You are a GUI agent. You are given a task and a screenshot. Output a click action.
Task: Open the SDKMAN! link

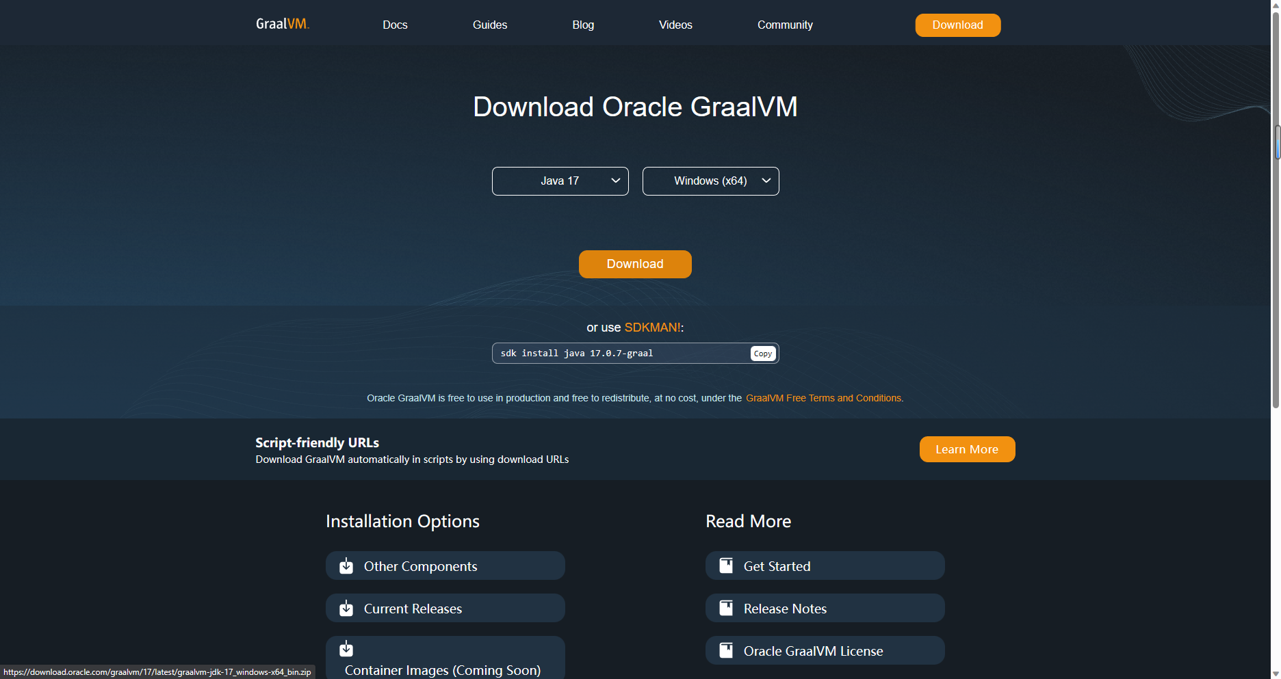pyautogui.click(x=653, y=328)
